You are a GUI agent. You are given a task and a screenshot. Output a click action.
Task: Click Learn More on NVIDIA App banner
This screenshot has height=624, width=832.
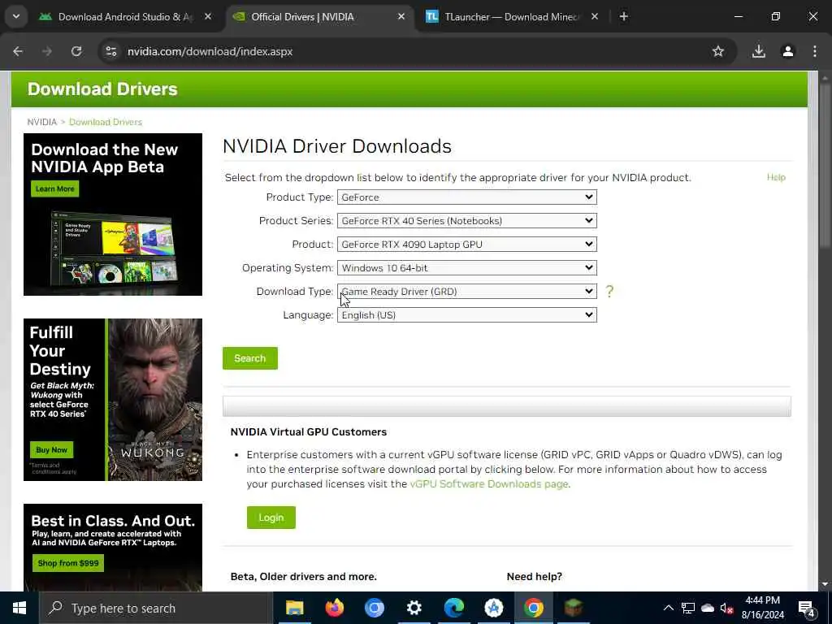click(54, 188)
